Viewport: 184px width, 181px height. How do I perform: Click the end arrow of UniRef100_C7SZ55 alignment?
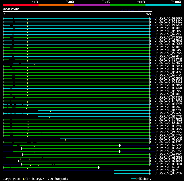[120, 152]
